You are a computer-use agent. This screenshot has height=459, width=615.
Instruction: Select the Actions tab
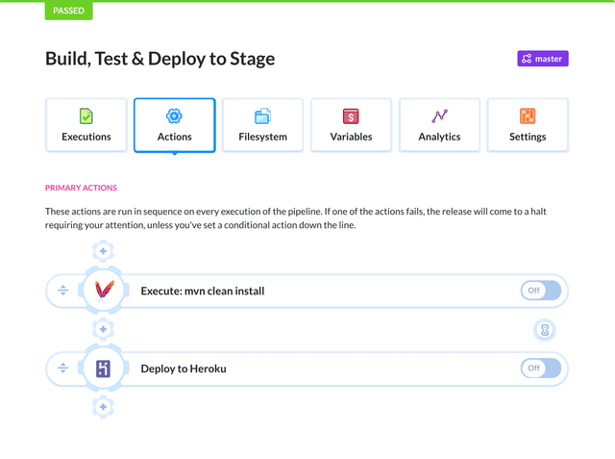tap(175, 125)
